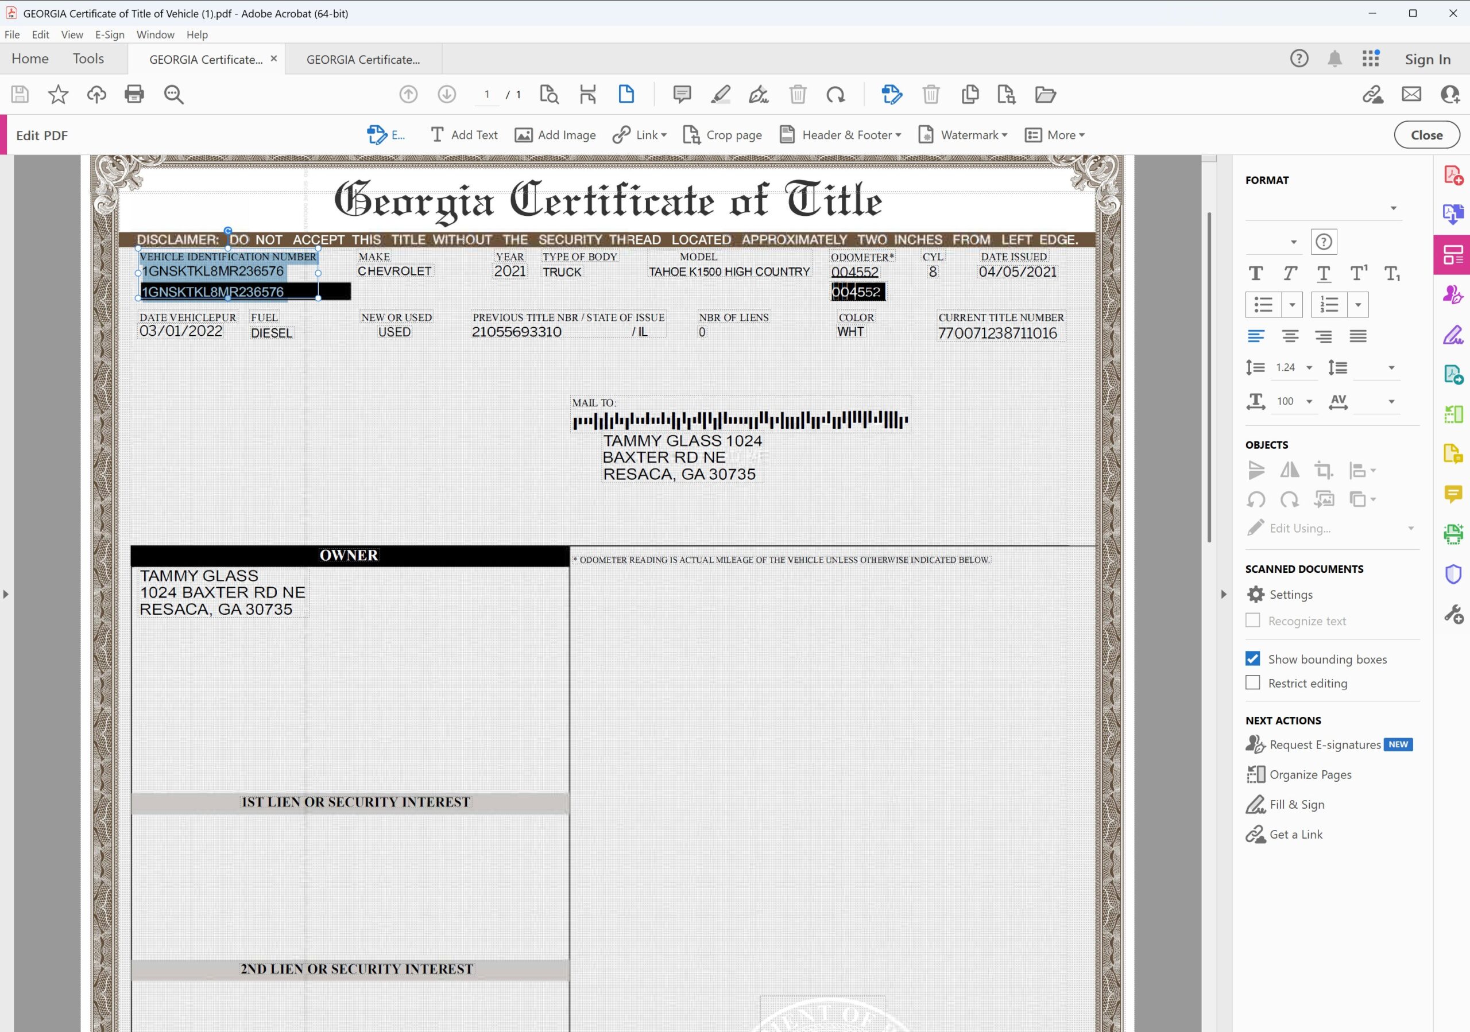Click Add Text tool

pyautogui.click(x=464, y=135)
